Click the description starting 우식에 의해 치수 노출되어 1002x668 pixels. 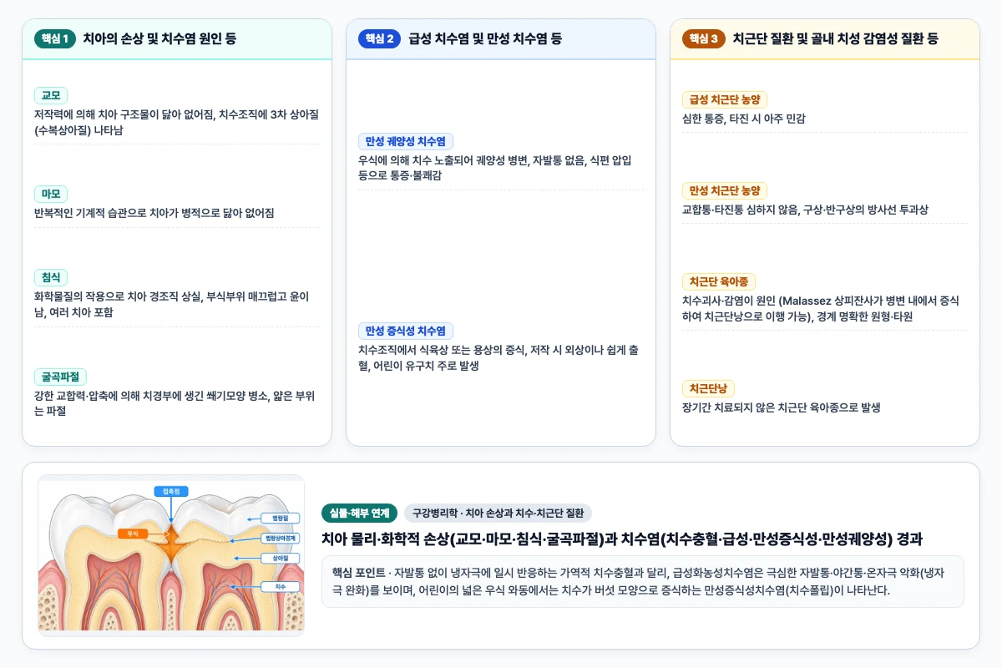(x=495, y=168)
